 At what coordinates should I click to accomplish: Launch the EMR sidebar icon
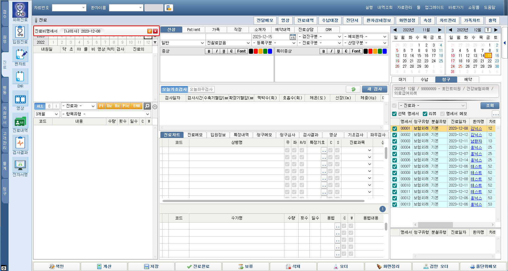(x=20, y=77)
